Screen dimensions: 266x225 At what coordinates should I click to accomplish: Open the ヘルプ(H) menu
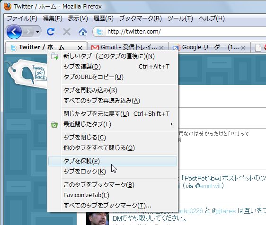click(x=212, y=18)
